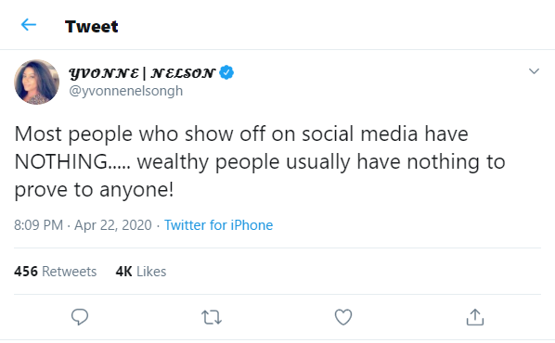
Task: Expand the tweet options chevron menu
Action: [x=534, y=71]
